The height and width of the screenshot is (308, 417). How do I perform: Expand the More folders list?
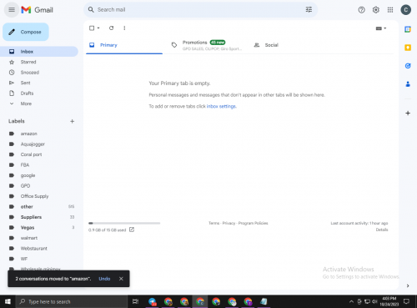point(39,104)
